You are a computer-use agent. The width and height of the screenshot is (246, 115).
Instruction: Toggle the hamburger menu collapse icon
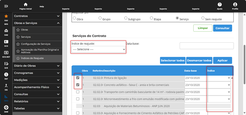pyautogui.click(x=6, y=6)
